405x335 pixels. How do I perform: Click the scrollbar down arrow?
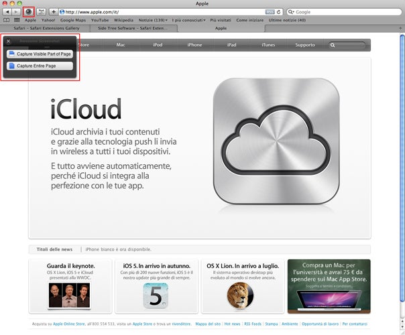click(402, 327)
